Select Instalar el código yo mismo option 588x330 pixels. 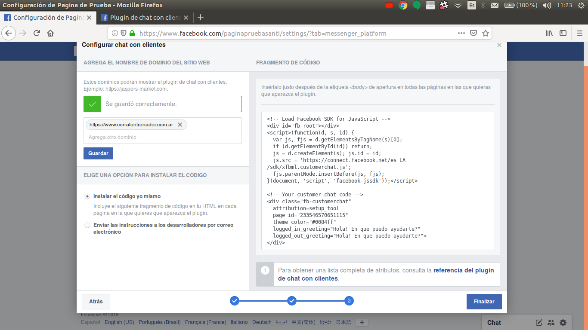87,196
